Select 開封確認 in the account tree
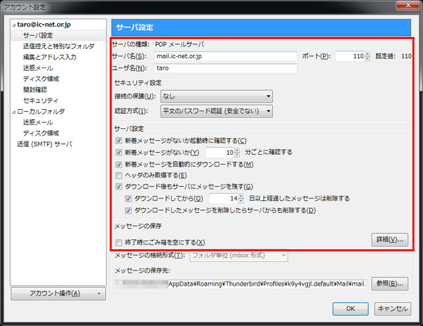 [35, 89]
